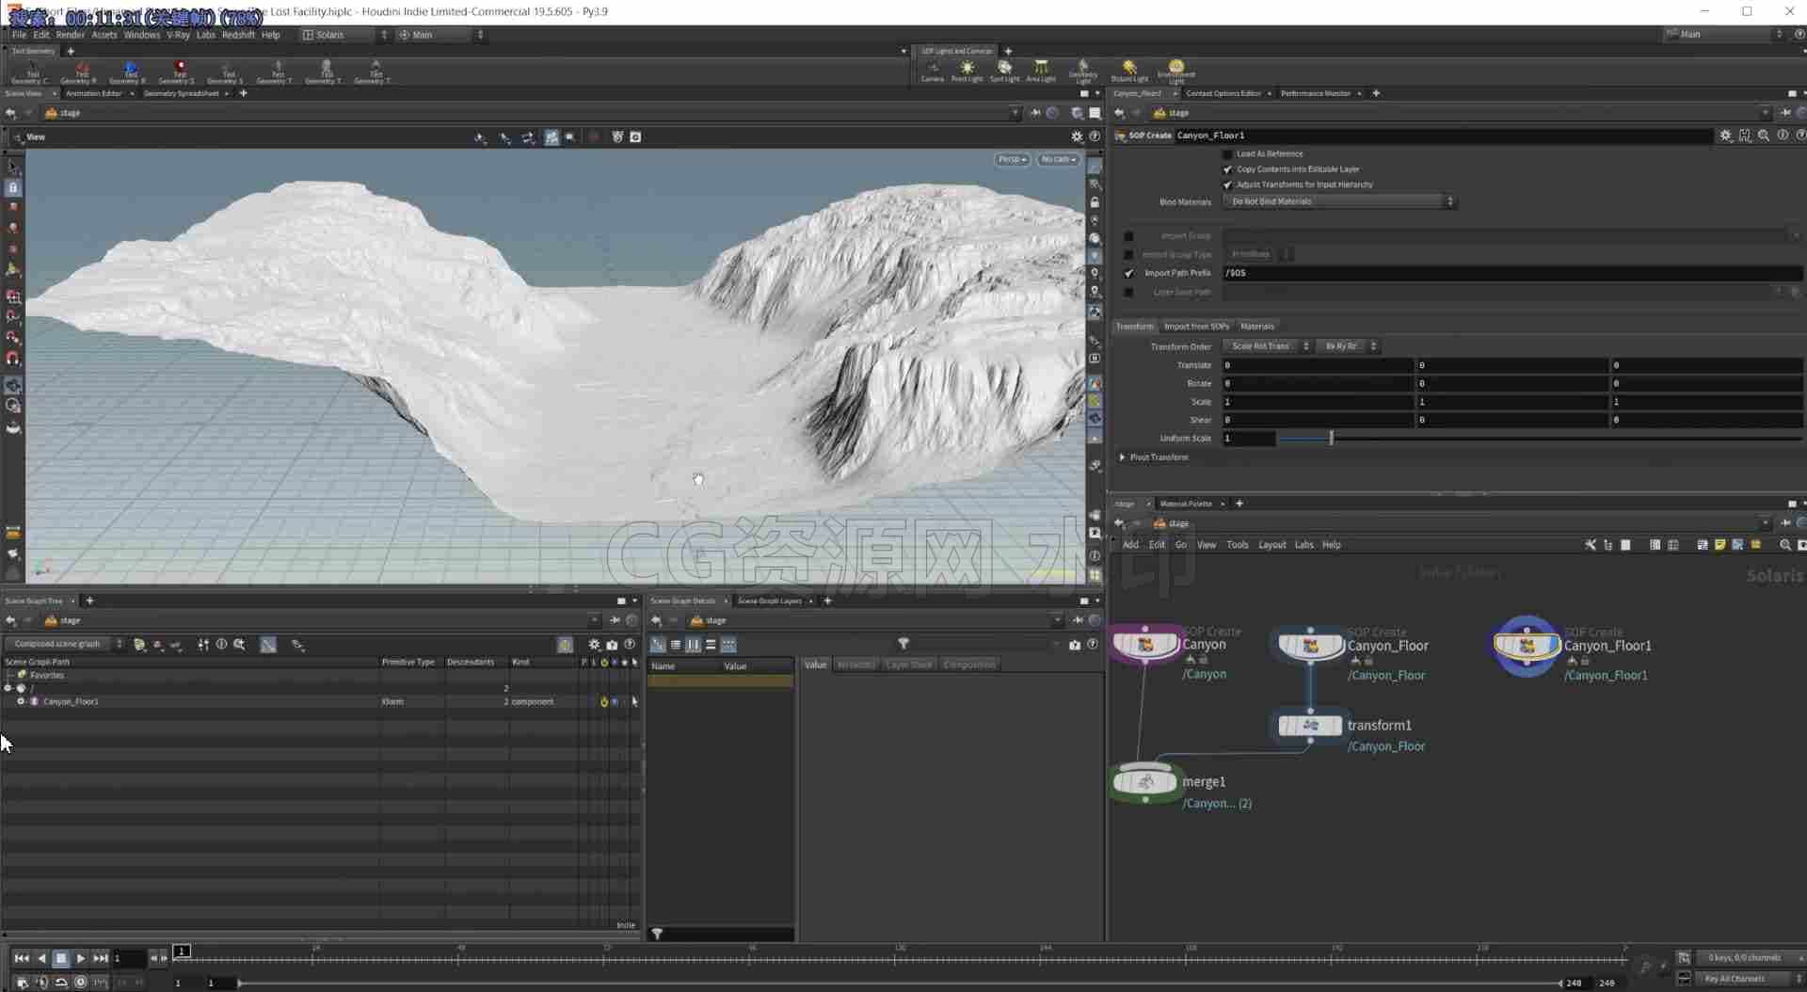Click the Translate X input field

point(1318,365)
